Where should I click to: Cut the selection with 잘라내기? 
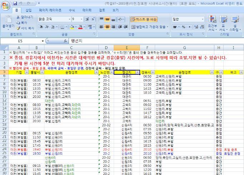pos(25,17)
